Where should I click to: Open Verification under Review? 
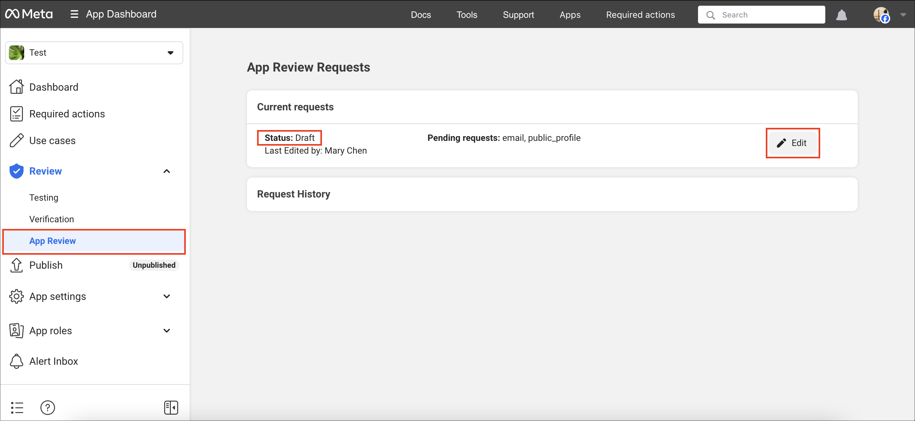[x=52, y=219]
